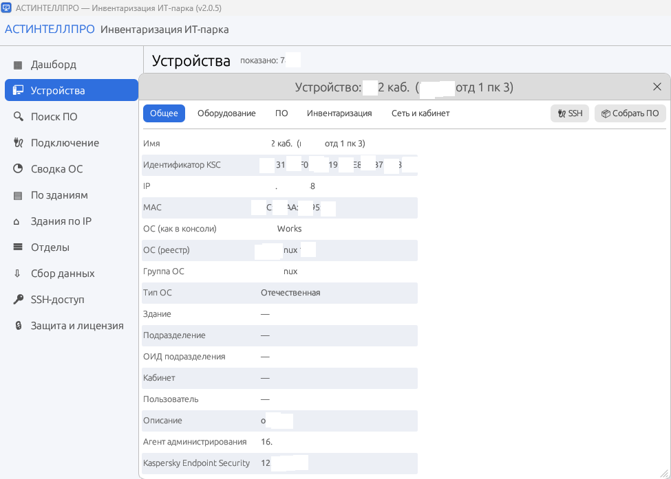Open the Поиск ПО page

(72, 117)
